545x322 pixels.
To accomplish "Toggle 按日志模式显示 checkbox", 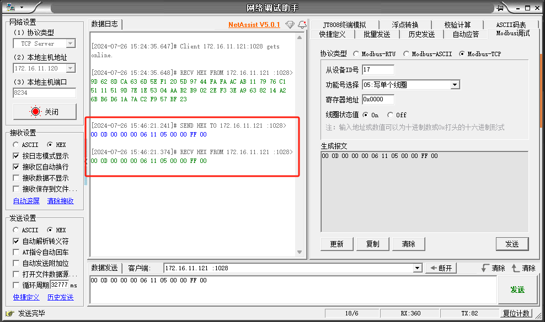I will (16, 156).
